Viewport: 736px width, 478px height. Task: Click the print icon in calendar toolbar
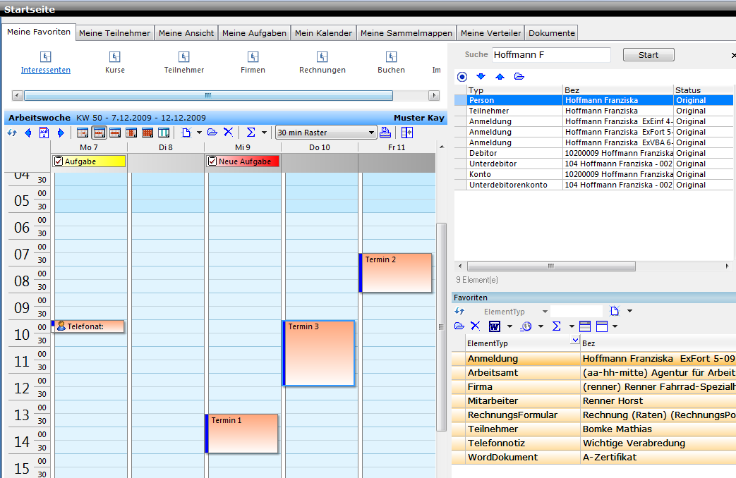click(385, 133)
